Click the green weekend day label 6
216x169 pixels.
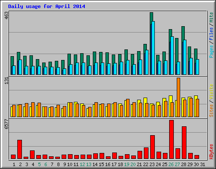[x=46, y=164]
